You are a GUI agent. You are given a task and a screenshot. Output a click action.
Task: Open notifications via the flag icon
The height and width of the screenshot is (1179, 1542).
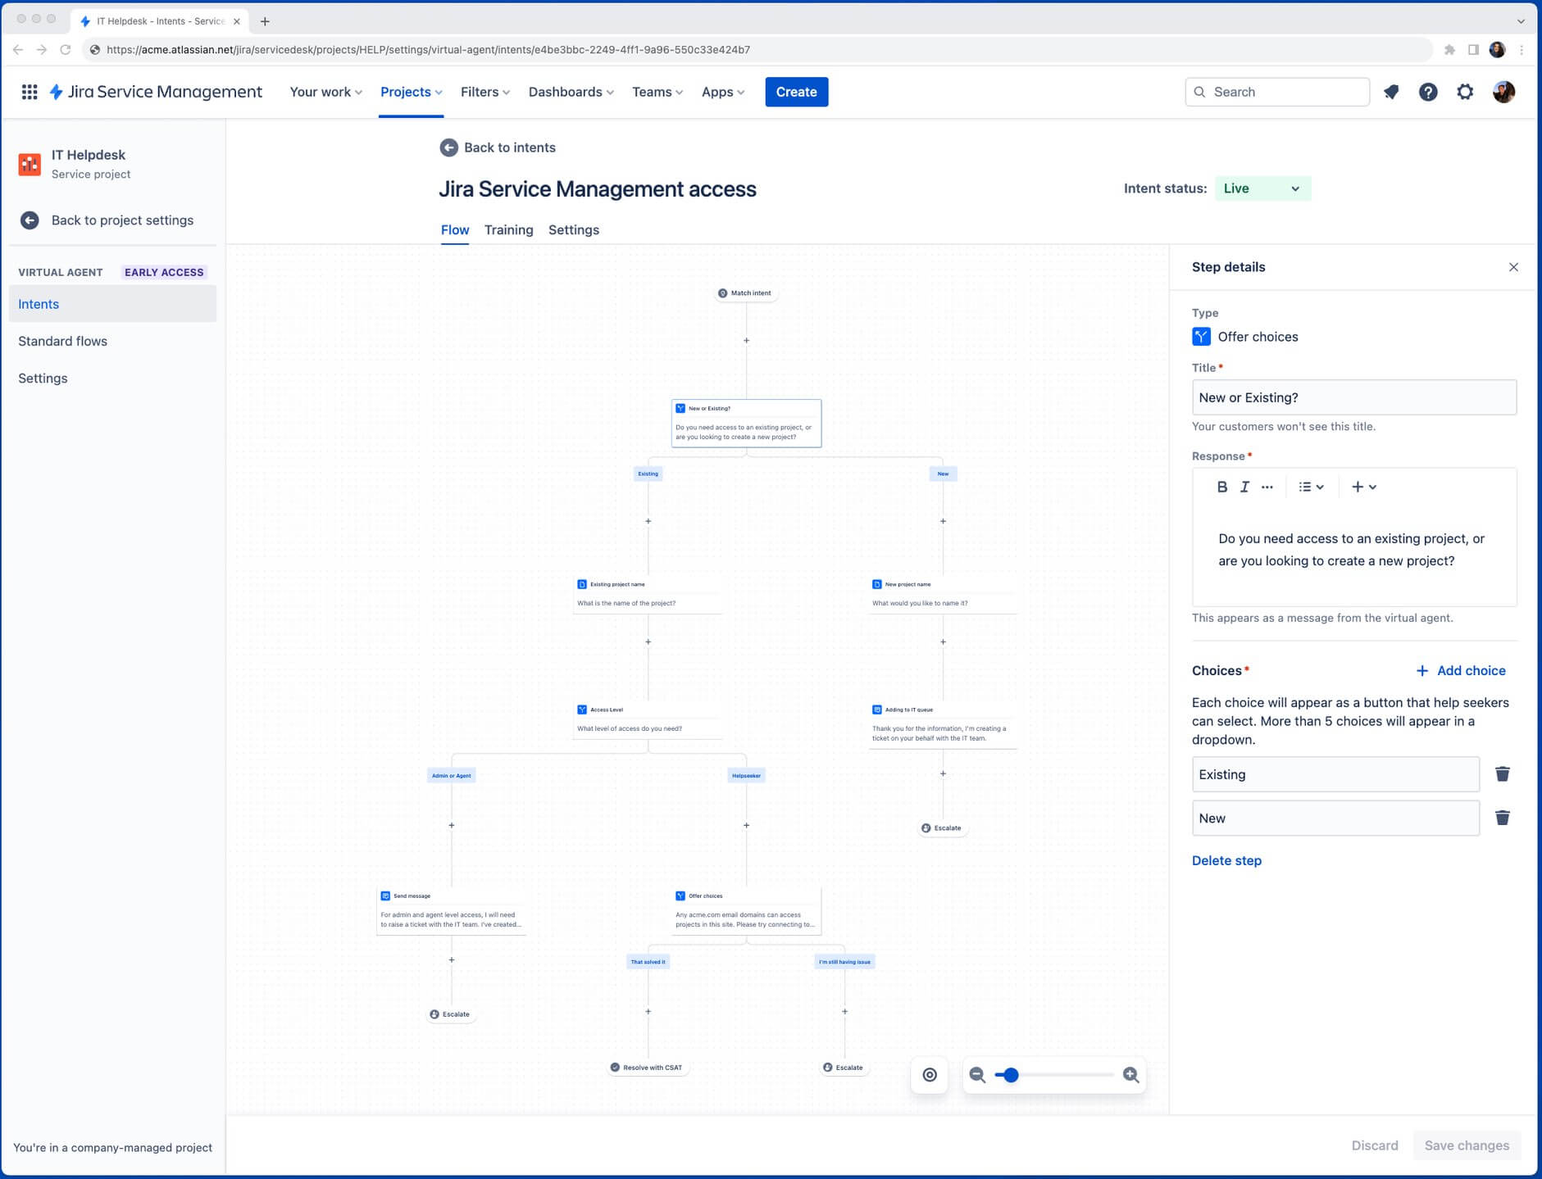point(1391,92)
